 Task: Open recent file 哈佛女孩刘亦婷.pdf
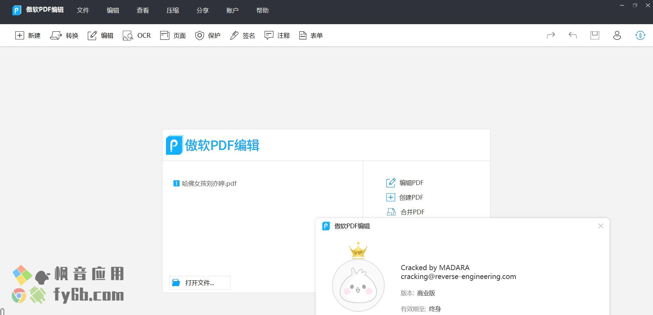[x=209, y=183]
